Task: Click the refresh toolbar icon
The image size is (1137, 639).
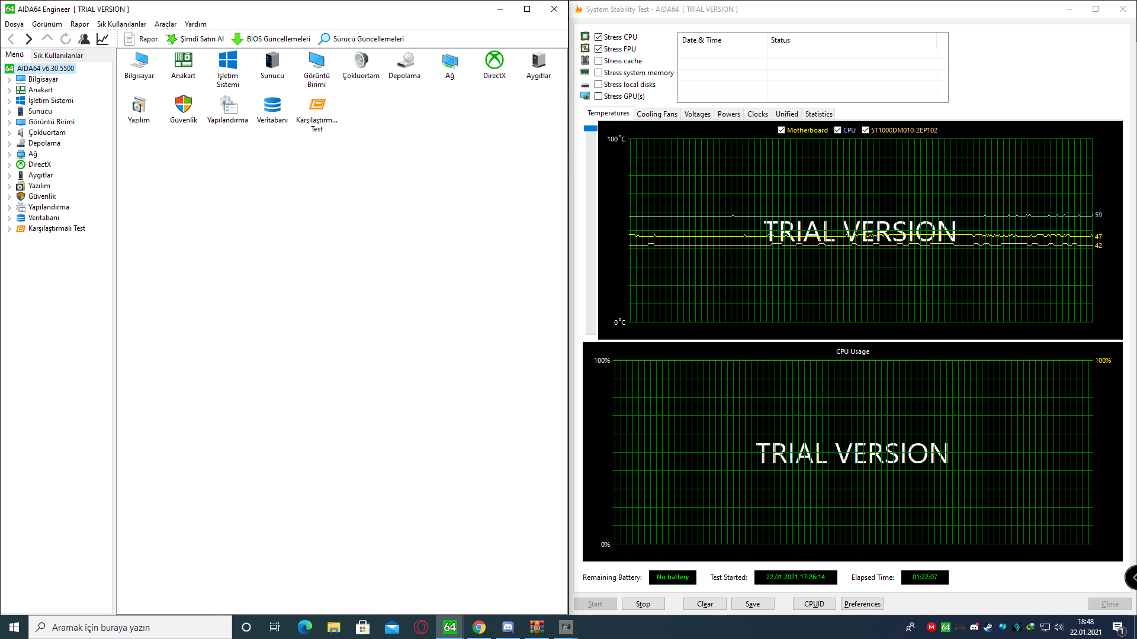Action: 66,39
